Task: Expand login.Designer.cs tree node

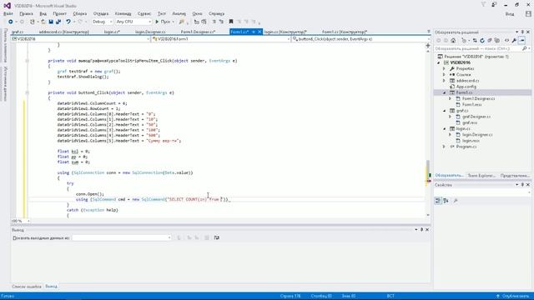Action: (x=451, y=135)
